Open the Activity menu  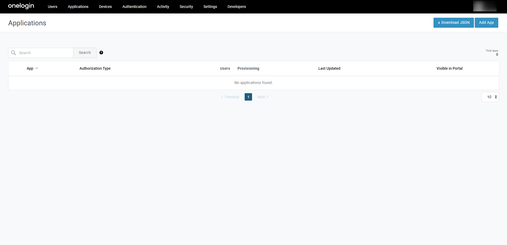tap(163, 7)
